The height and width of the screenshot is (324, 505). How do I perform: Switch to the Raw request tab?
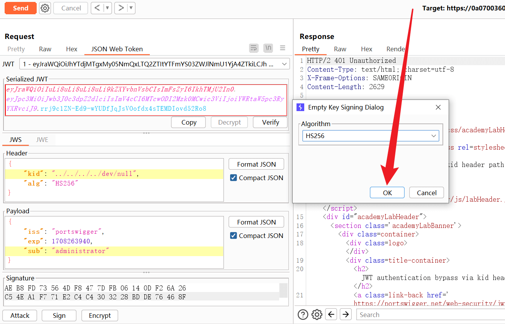tap(45, 49)
